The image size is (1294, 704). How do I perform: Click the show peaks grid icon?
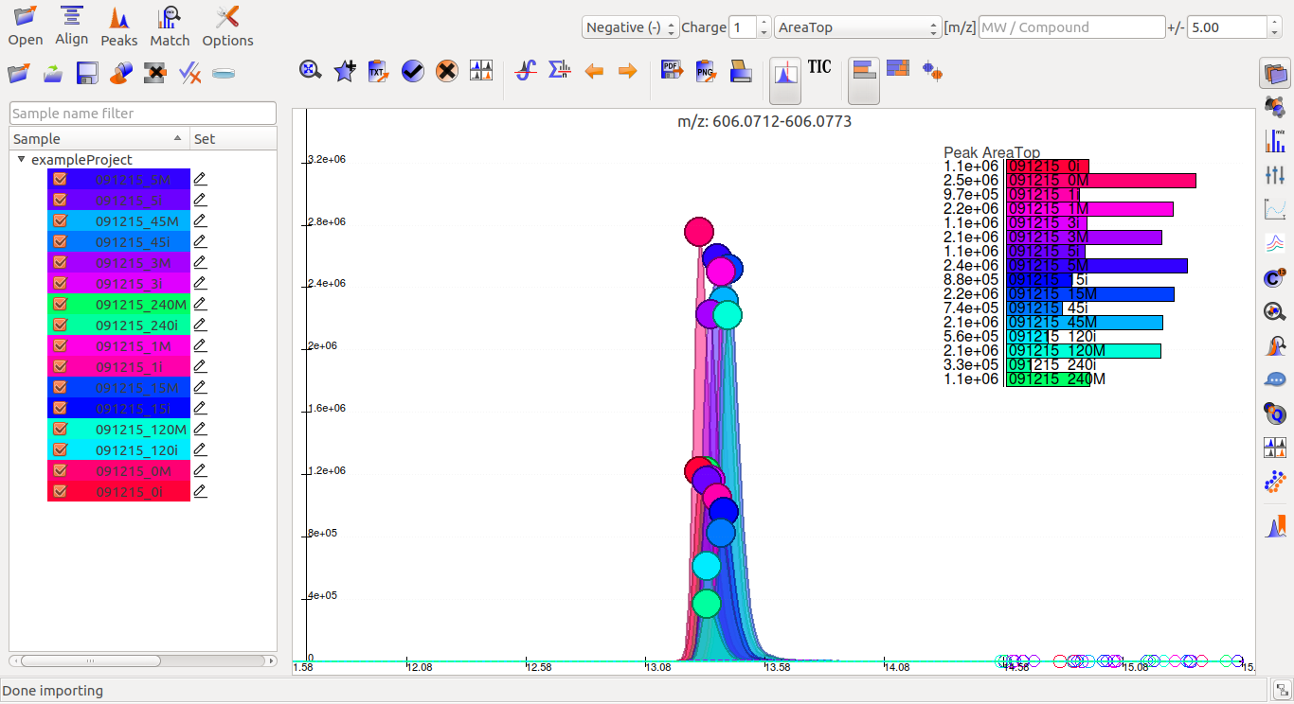coord(481,70)
